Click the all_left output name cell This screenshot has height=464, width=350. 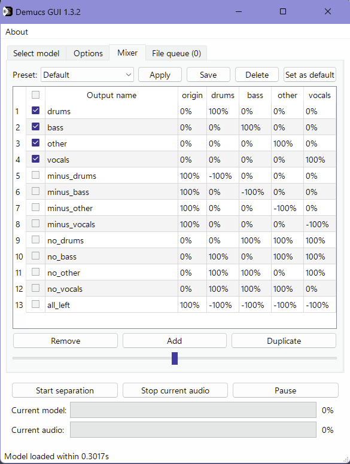[x=111, y=305]
